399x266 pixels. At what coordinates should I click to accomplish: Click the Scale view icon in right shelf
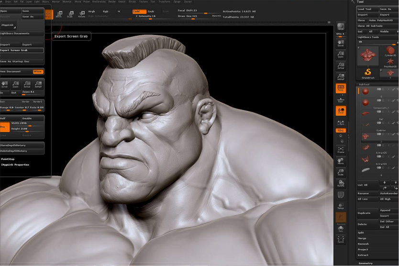[341, 172]
